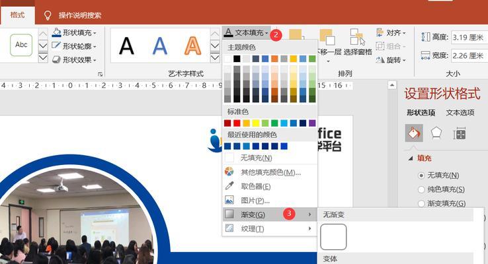Click the 组合 group menu
Viewport: 488px width, 264px height.
(391, 46)
